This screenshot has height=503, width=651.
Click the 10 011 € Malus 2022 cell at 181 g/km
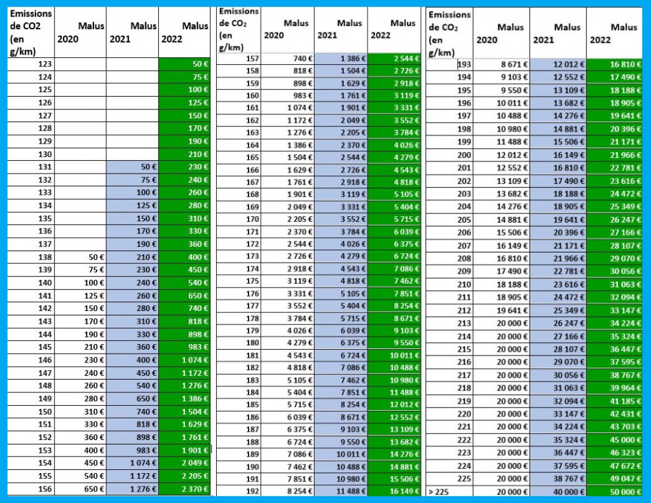[394, 355]
